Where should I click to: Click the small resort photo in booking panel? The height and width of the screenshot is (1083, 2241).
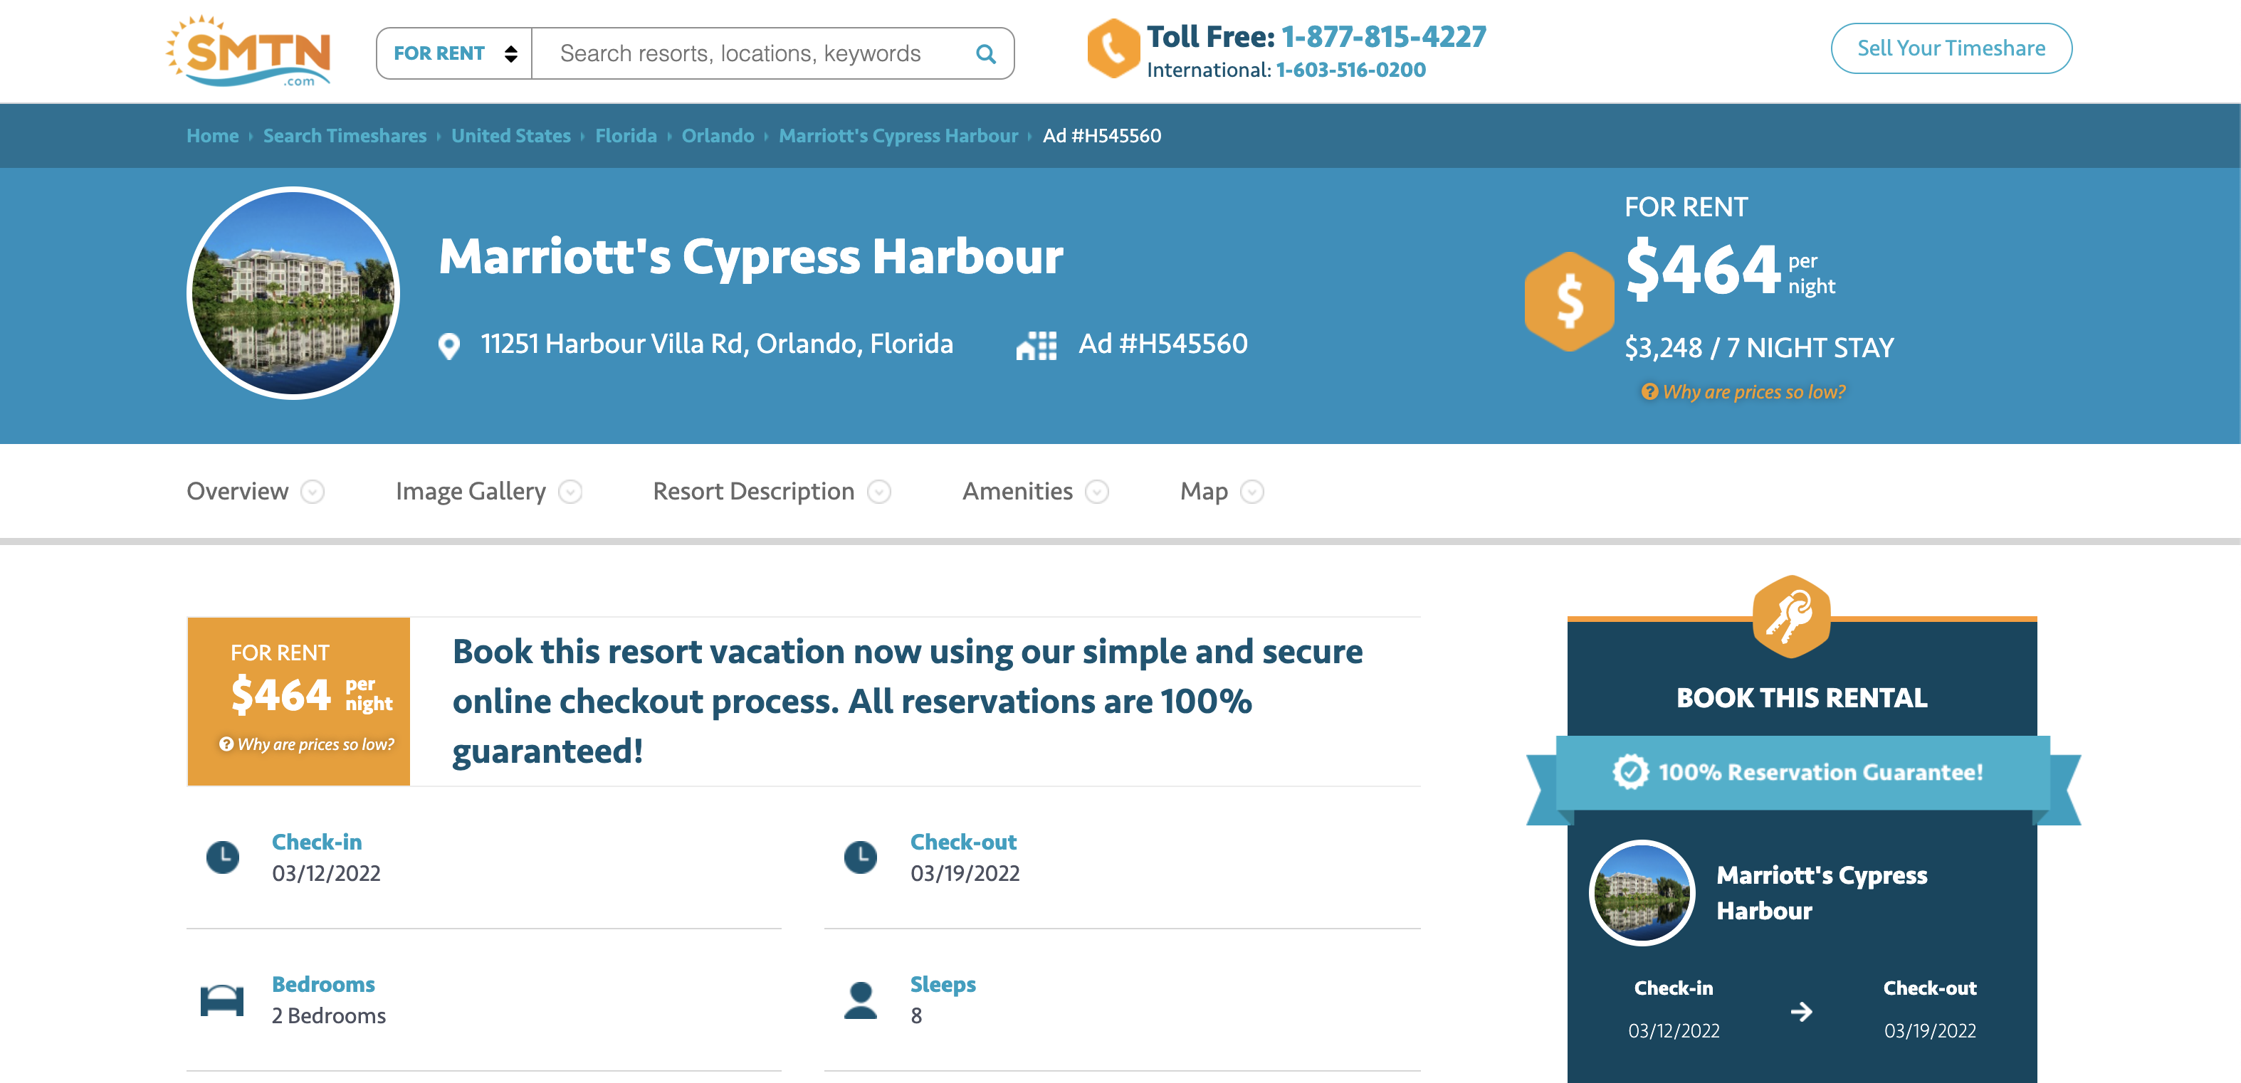1642,892
